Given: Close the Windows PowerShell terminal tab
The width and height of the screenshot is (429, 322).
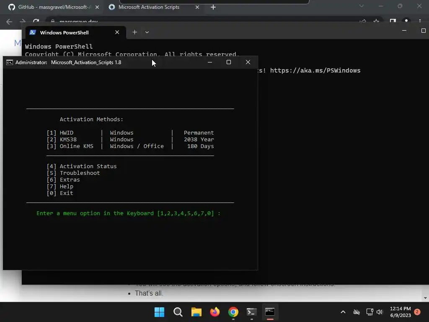Looking at the screenshot, I should click(x=117, y=32).
